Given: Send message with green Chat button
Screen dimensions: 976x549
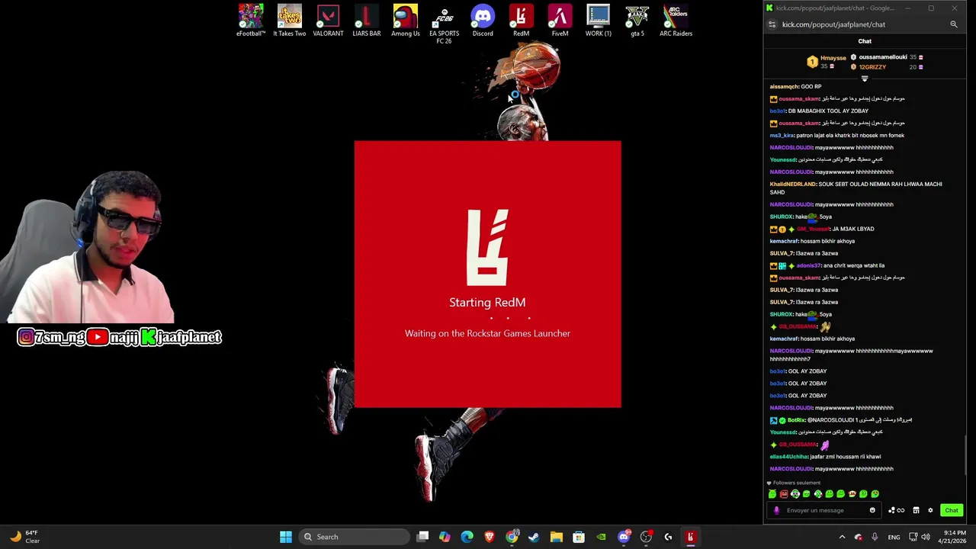Looking at the screenshot, I should pyautogui.click(x=952, y=510).
